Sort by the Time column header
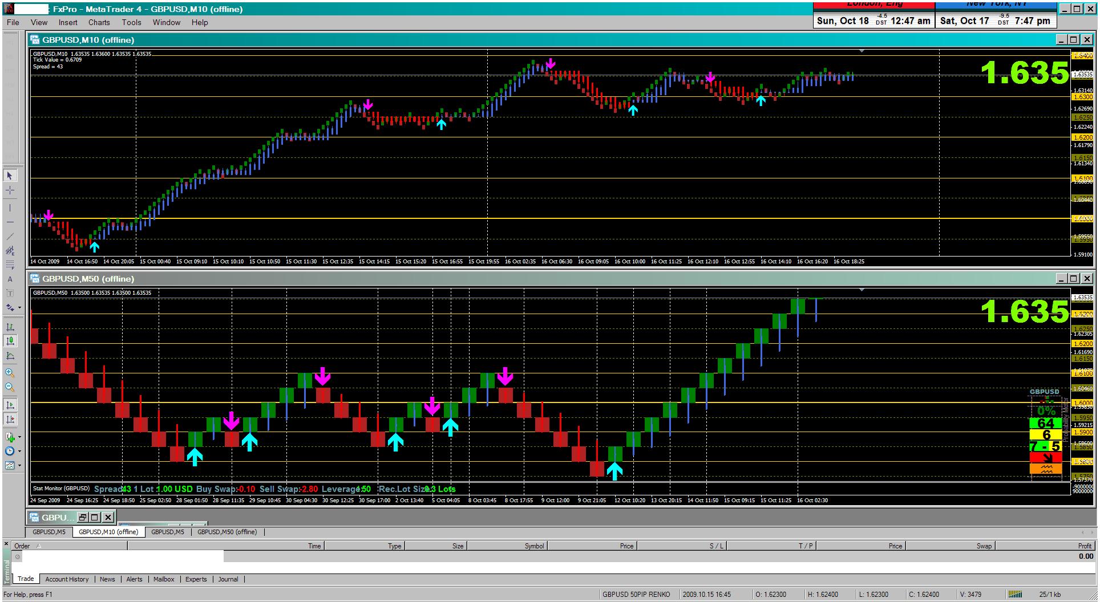 coord(226,546)
